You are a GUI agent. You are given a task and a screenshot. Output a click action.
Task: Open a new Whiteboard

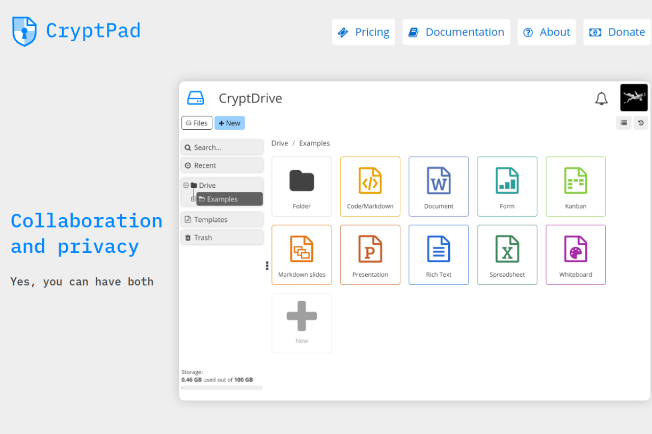[576, 254]
